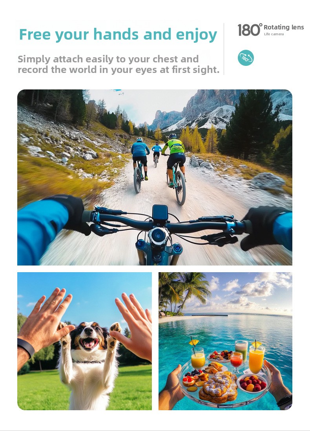Click the bowl of raspberries on tray
Image resolution: width=310 pixels, height=431 pixels.
tap(252, 383)
